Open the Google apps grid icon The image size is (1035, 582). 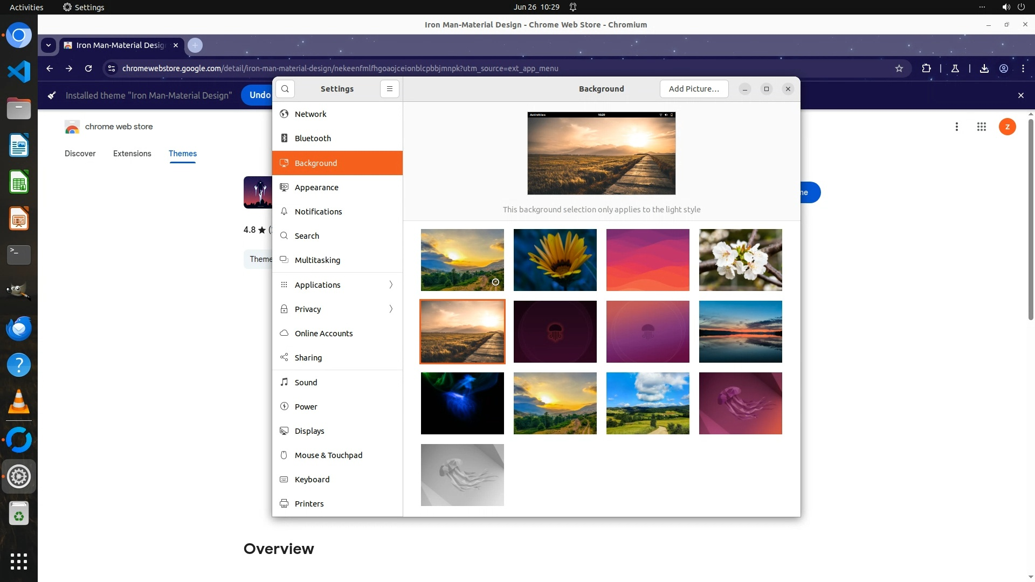981,127
